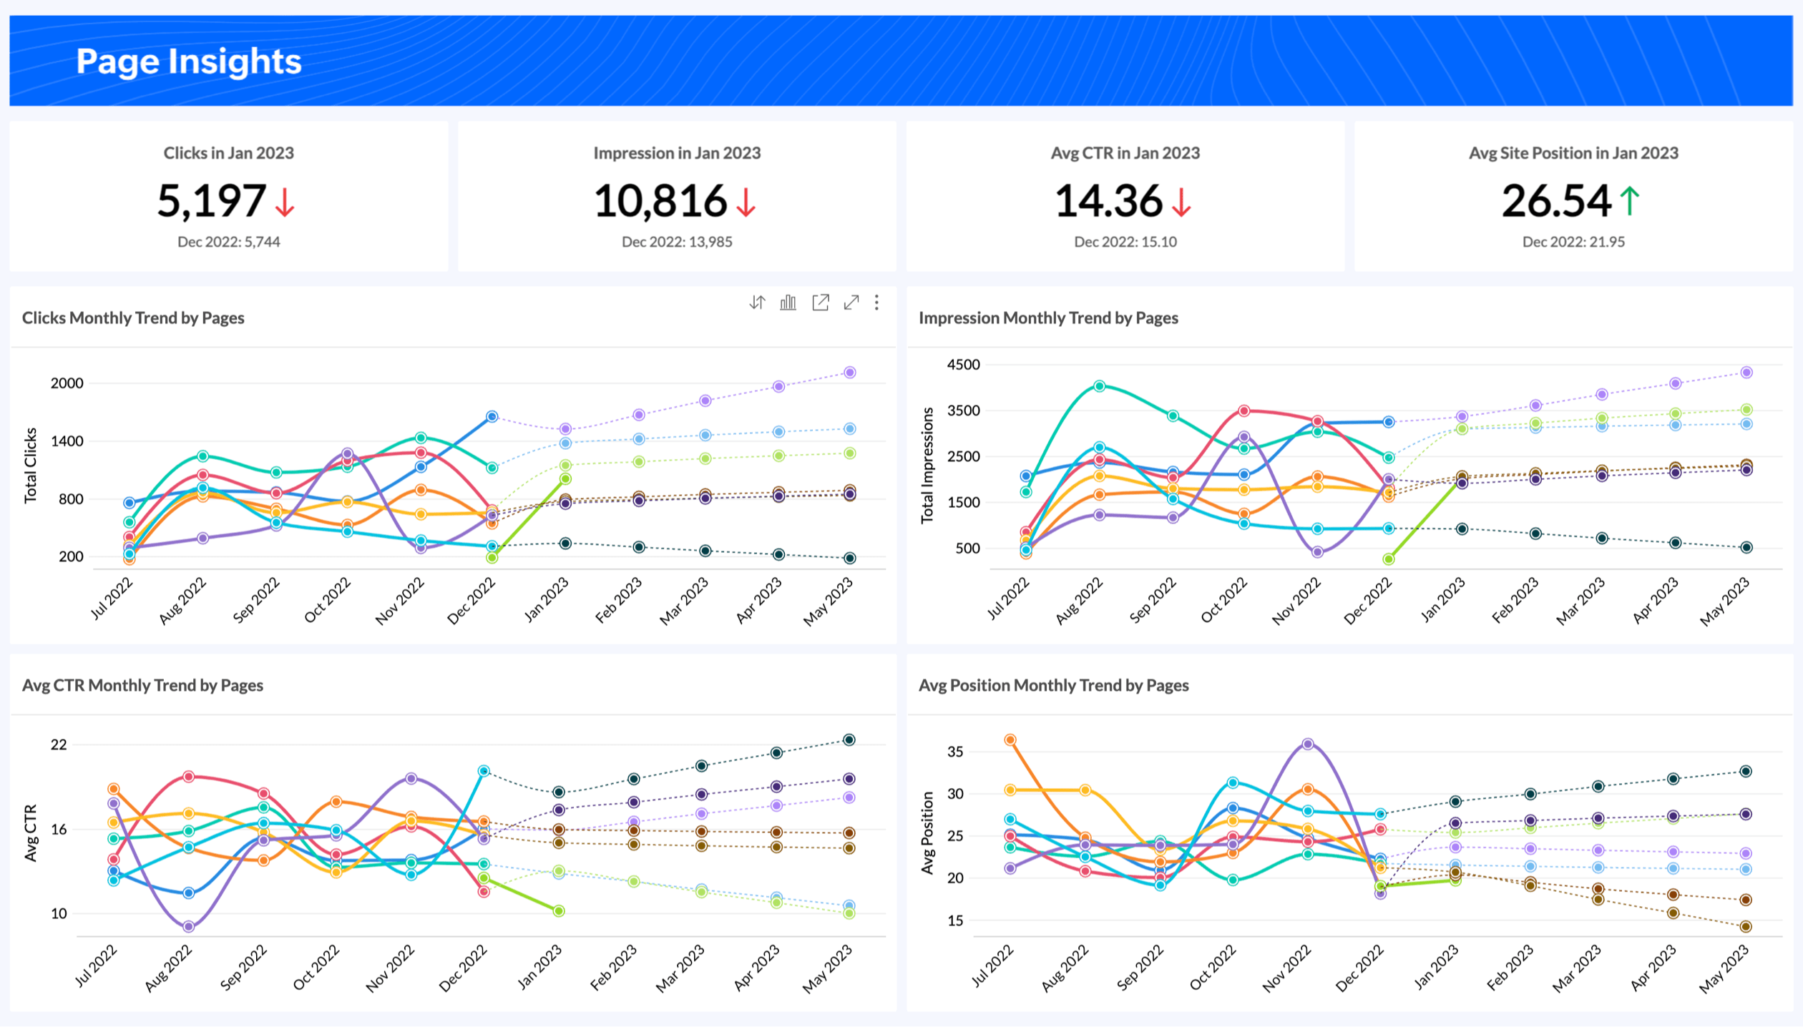
Task: Select the dark teal May 2023 top point in Avg CTR chart
Action: pos(849,740)
